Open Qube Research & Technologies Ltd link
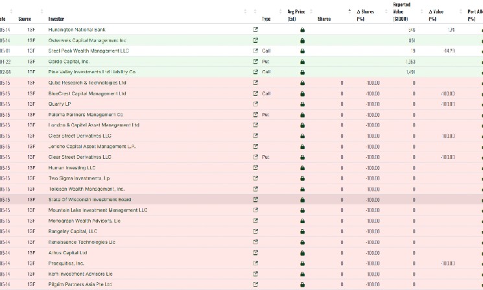Image resolution: width=483 pixels, height=290 pixels. coord(87,83)
